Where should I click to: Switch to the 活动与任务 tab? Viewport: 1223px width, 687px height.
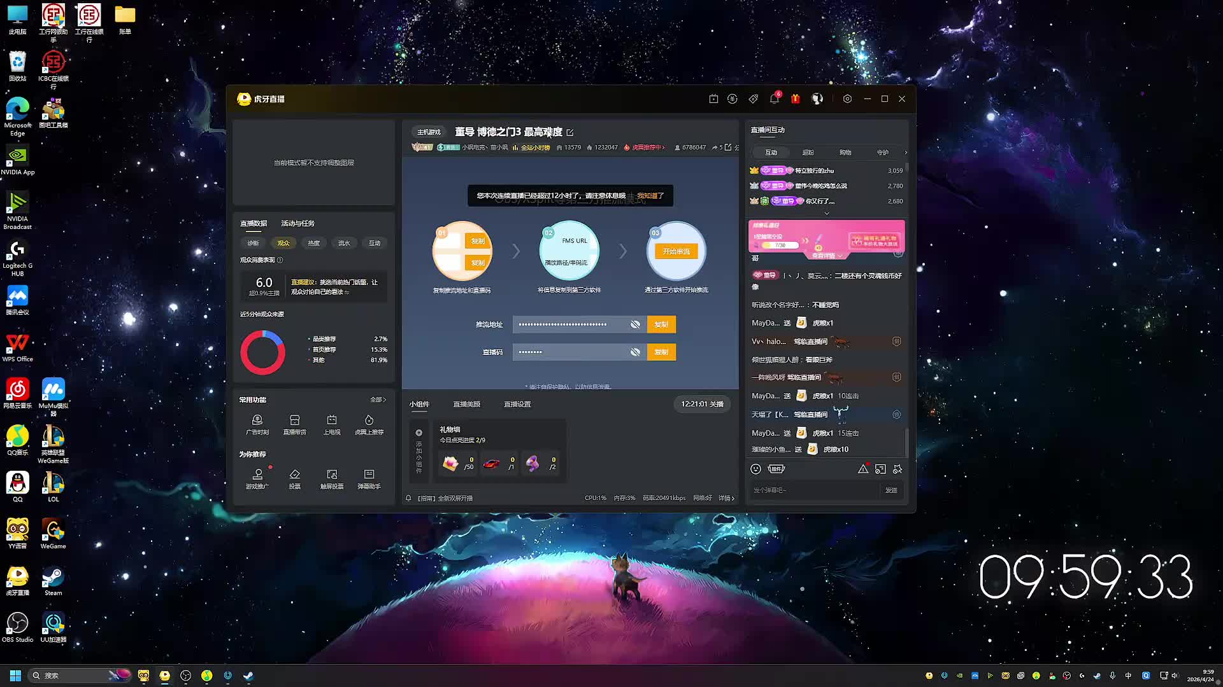coord(297,223)
